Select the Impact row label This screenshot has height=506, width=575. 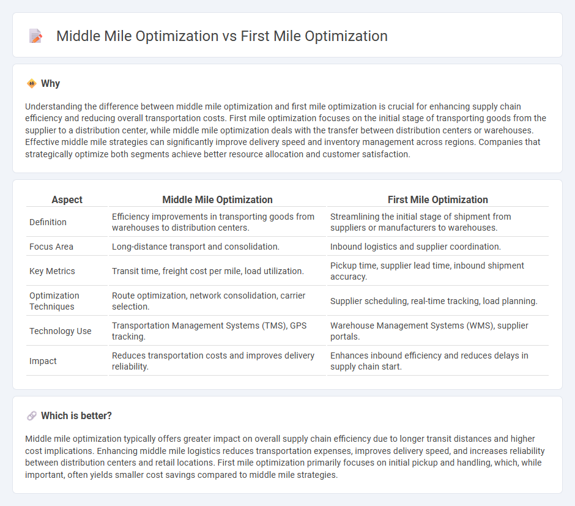click(43, 361)
